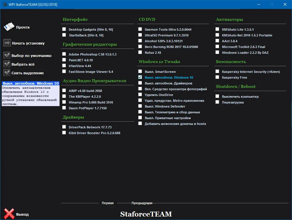Image resolution: width=292 pixels, height=220 pixels.
Task: Check the AAct 3.8.4 box
Action: pos(217,40)
